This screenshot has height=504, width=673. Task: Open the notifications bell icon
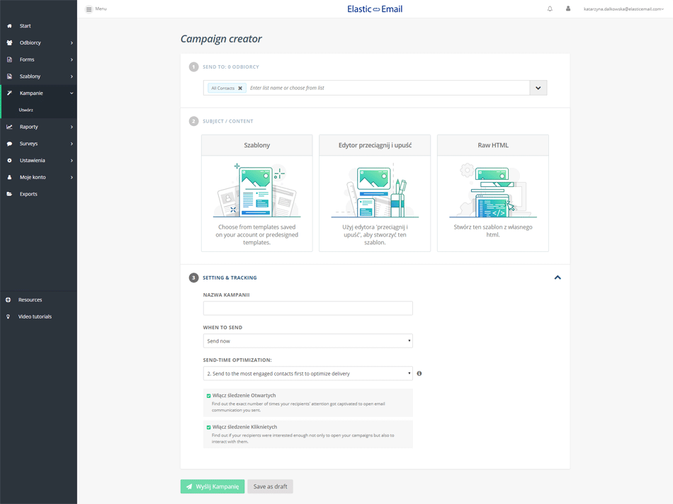551,8
